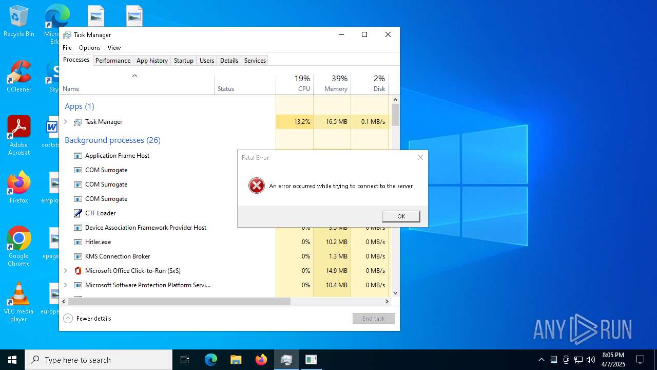Select the Processes tab

(x=76, y=60)
